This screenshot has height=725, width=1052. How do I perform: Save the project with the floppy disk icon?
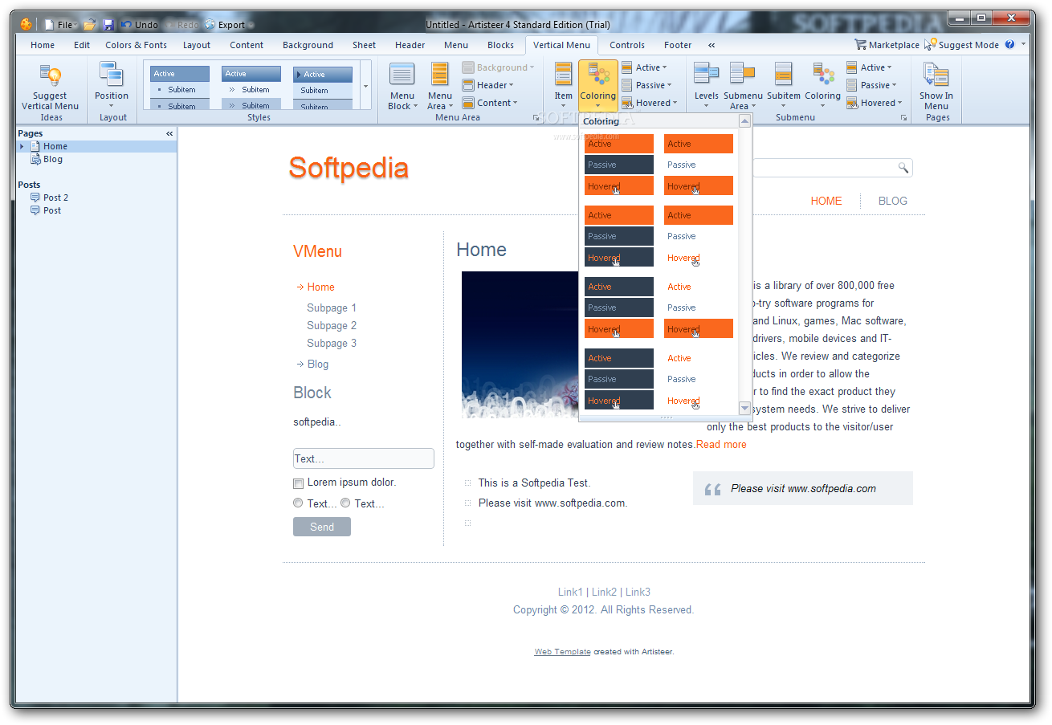point(108,25)
